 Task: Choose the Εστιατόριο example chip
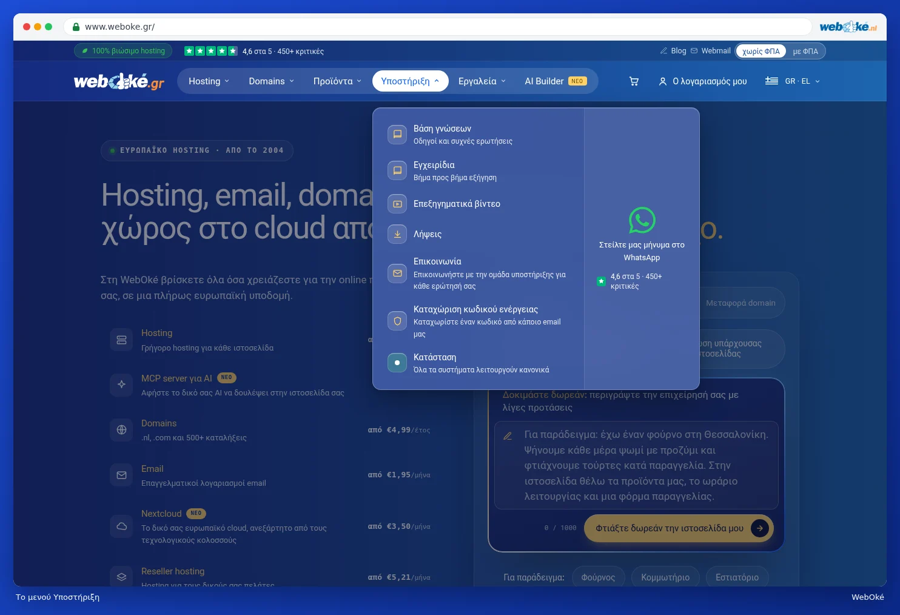click(x=737, y=577)
